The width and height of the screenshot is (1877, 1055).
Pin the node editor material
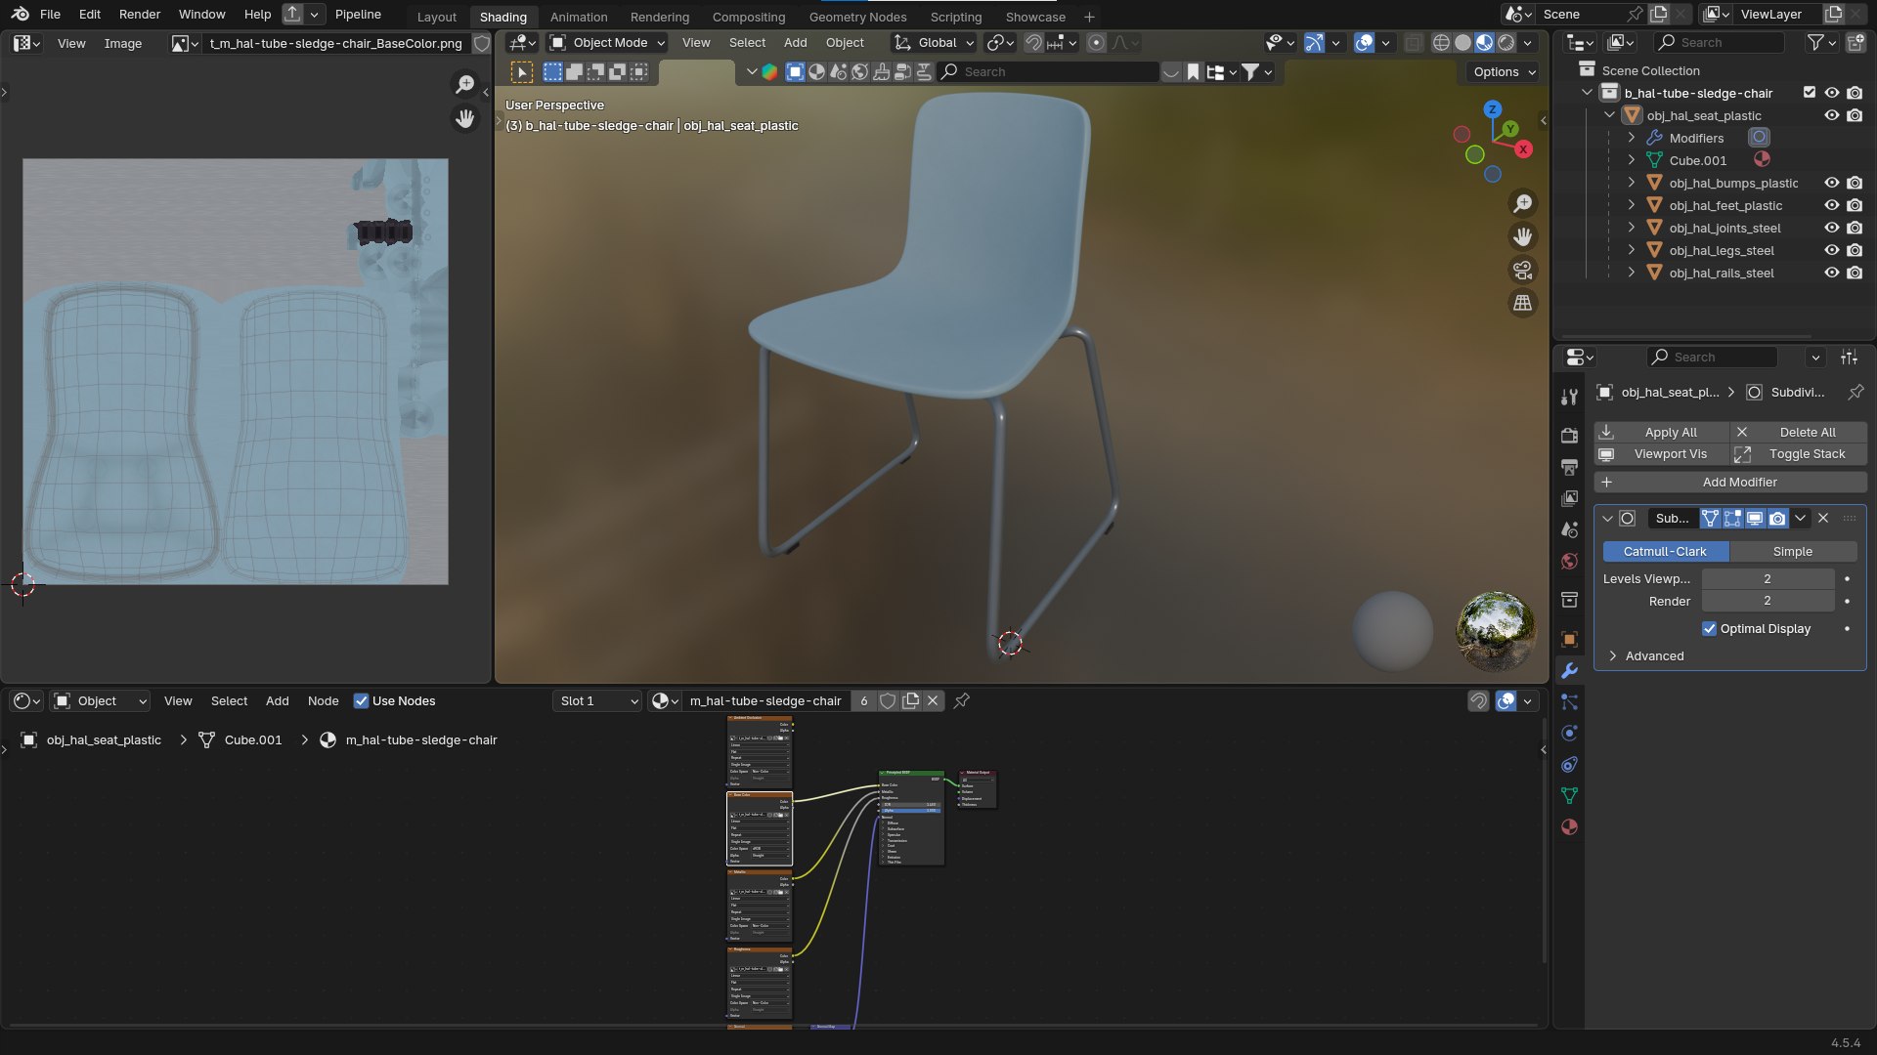(x=962, y=700)
